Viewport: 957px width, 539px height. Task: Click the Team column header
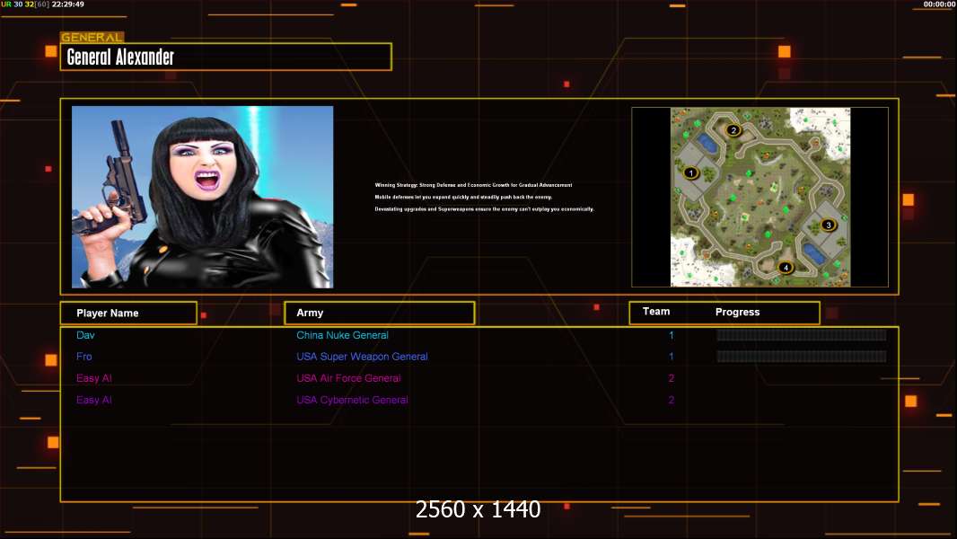(x=656, y=312)
